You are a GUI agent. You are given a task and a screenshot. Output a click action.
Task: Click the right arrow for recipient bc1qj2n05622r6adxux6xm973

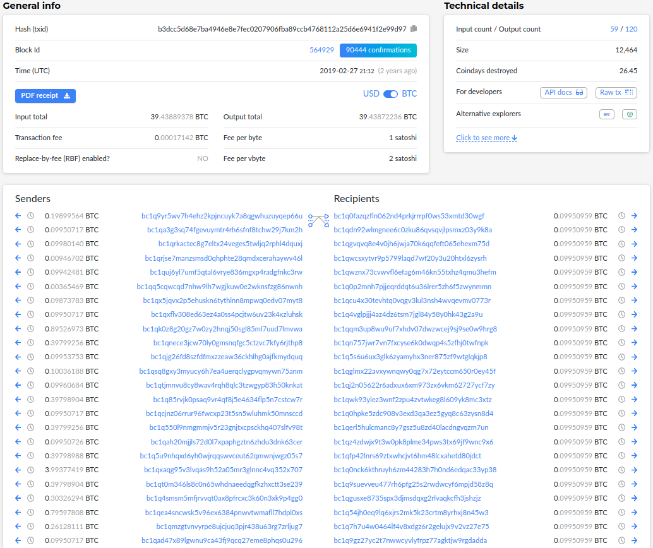pos(634,385)
